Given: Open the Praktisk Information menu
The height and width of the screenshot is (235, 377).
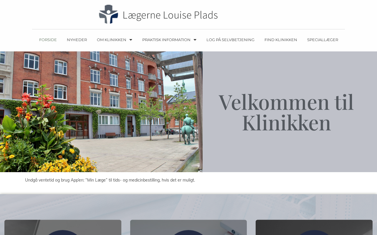Looking at the screenshot, I should 166,40.
